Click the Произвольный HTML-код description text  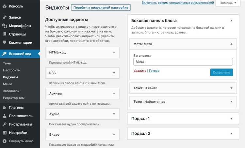pyautogui.click(x=68, y=63)
